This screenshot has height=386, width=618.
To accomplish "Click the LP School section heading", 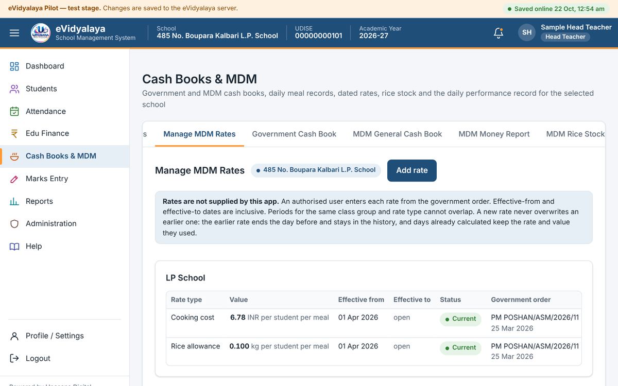I will 185,278.
